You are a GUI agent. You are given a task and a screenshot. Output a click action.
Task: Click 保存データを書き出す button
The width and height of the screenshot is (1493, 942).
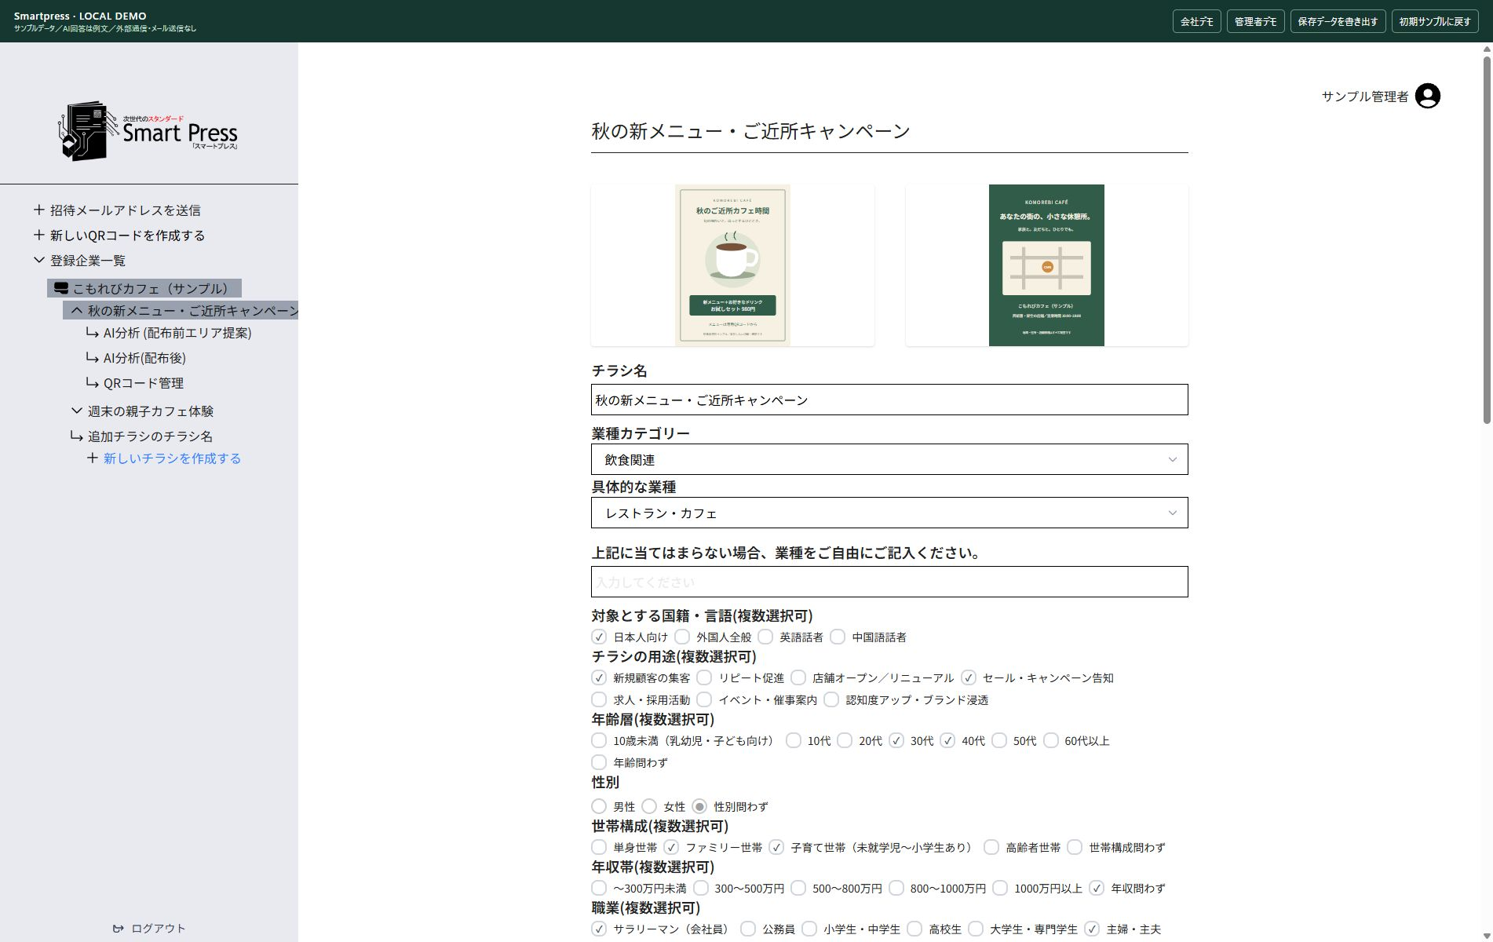click(1338, 21)
